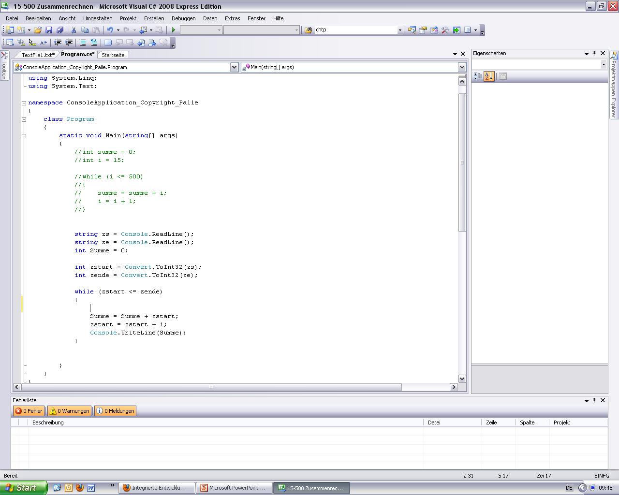
Task: Click the Undo arrow icon
Action: click(110, 30)
